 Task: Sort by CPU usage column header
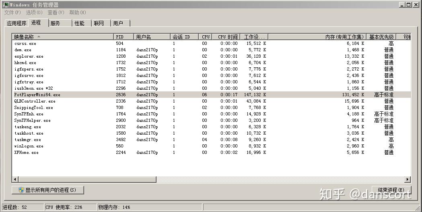tap(205, 37)
